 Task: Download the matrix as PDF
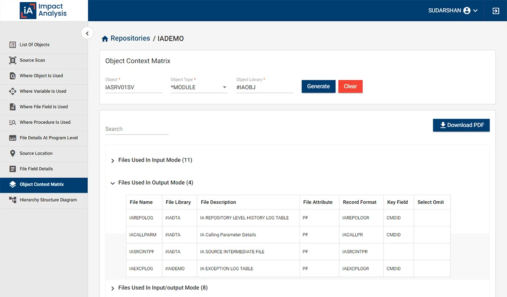pos(461,125)
